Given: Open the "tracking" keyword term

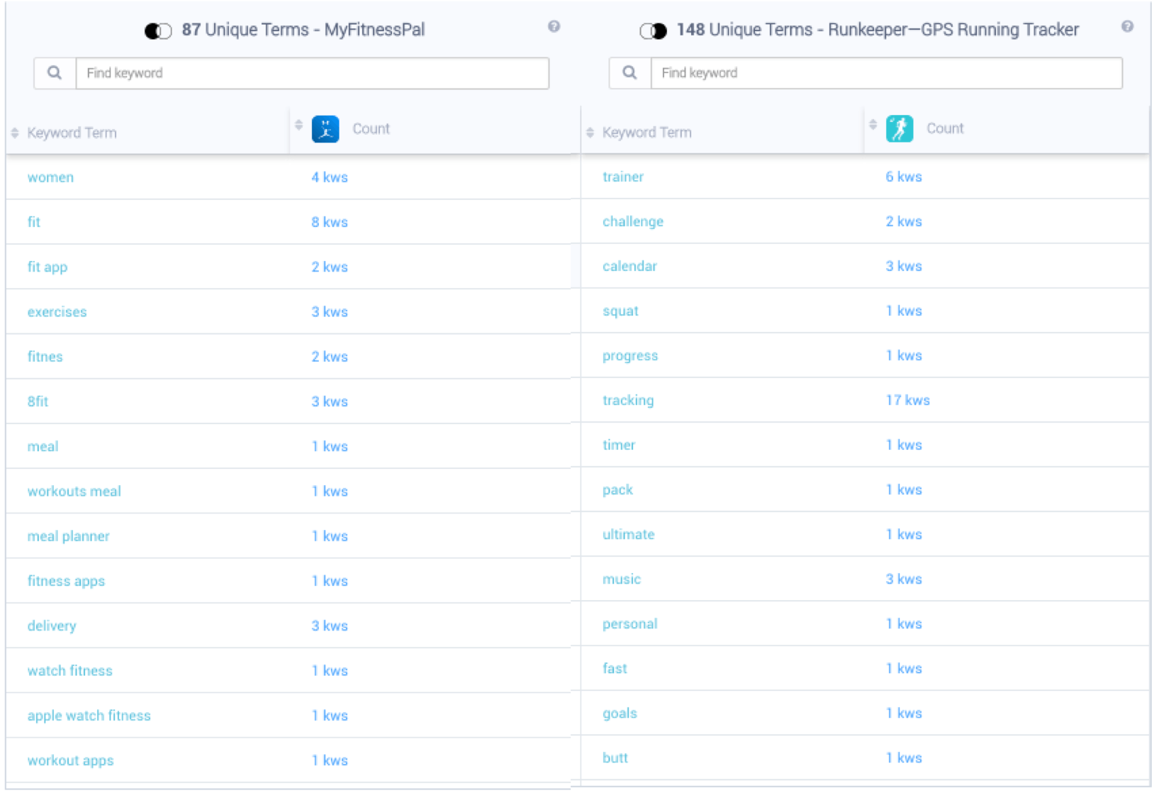Looking at the screenshot, I should (x=628, y=400).
